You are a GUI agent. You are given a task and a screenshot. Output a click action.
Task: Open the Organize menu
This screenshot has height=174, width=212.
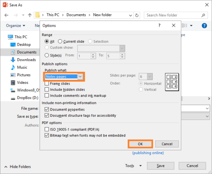[16, 26]
